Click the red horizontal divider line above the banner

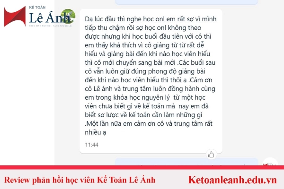[x=142, y=167]
